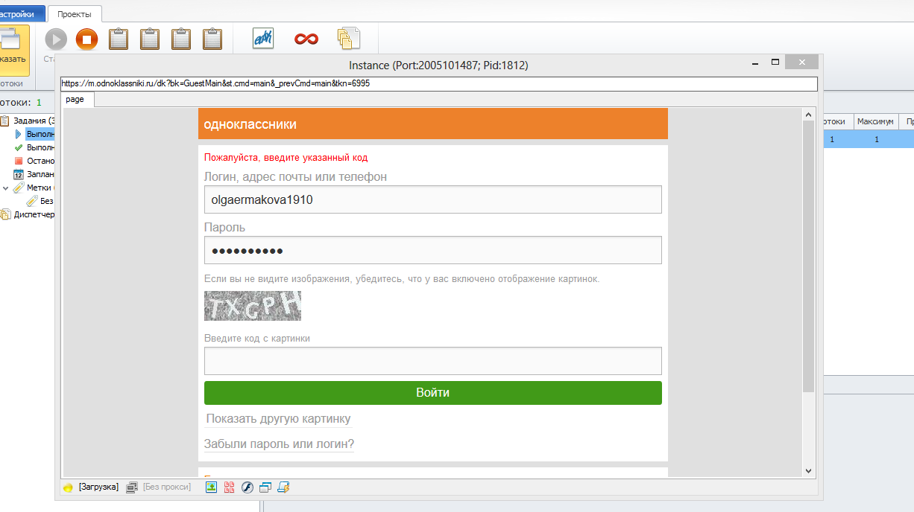Viewport: 914px width, 512px height.
Task: Switch to the Проекты tab
Action: (x=75, y=13)
